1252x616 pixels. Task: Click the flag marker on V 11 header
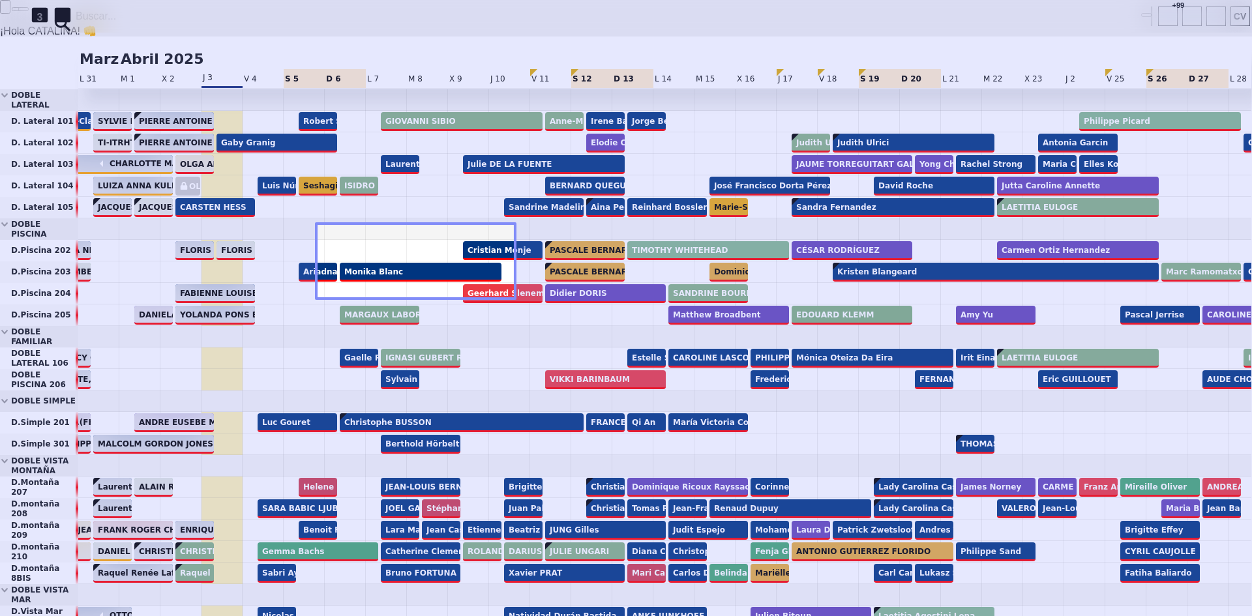click(x=533, y=72)
